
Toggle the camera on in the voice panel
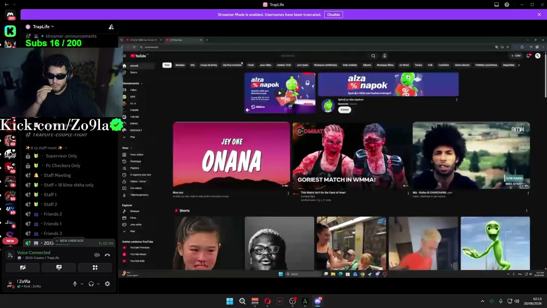23,268
